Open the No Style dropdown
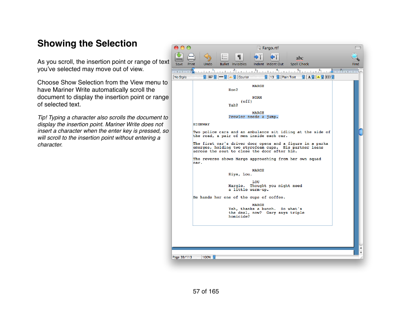 point(190,77)
